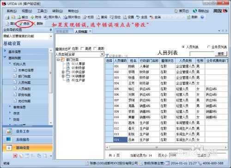231x168 pixels.
Task: Open the 工具(T) menu
Action: coord(42,11)
